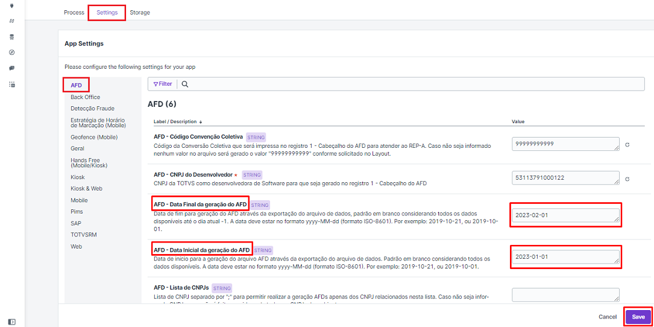
Task: Click the App Settings heading
Action: pos(84,43)
